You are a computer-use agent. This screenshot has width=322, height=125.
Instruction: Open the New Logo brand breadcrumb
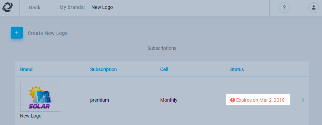(102, 8)
